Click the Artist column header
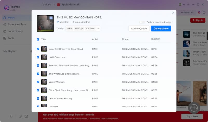This screenshot has width=208, height=122. (95, 39)
